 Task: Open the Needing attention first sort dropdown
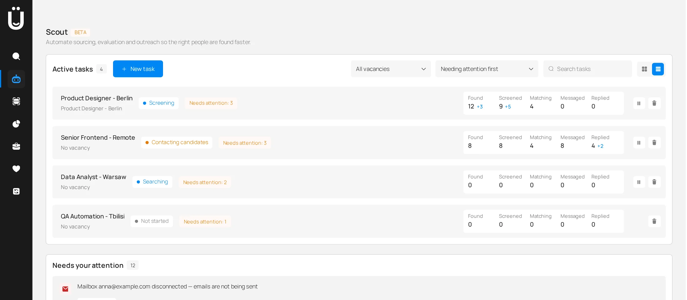click(x=487, y=69)
